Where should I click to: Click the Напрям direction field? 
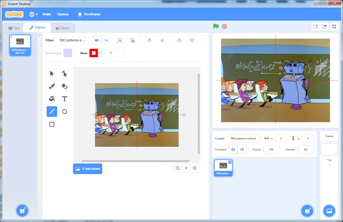(x=306, y=149)
